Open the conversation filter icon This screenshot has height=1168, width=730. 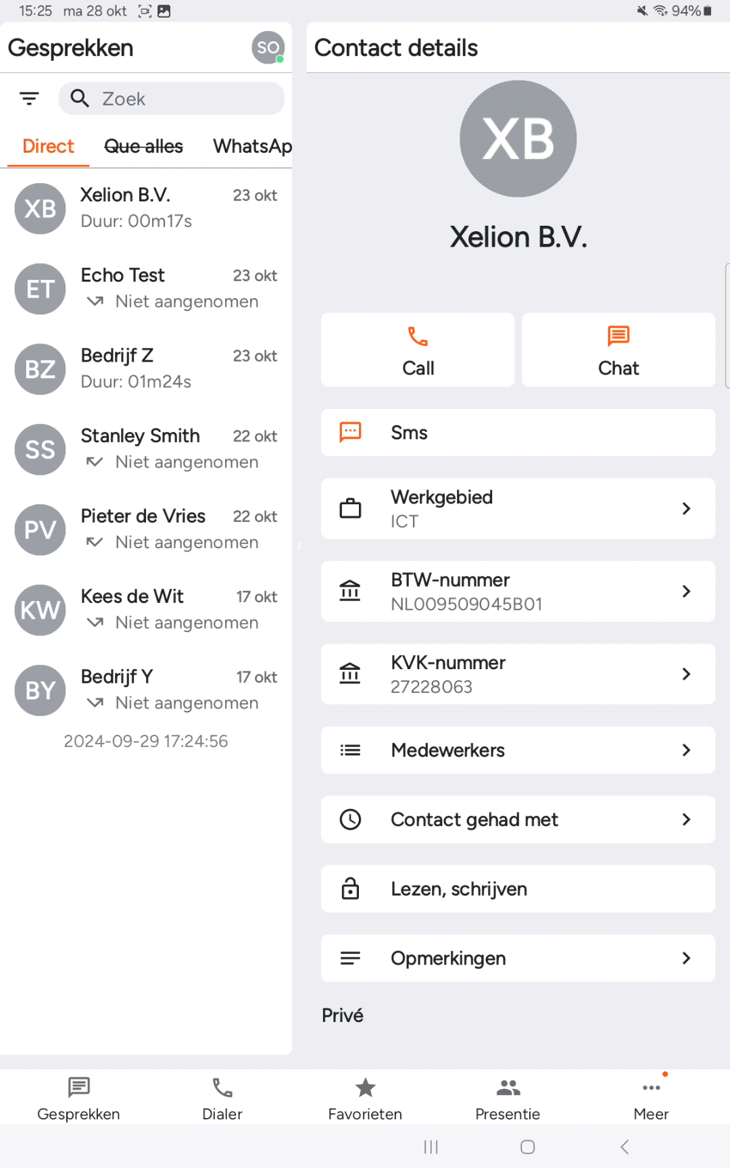tap(29, 99)
